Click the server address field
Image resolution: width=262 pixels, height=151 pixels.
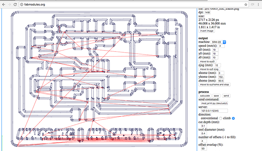[214, 111]
